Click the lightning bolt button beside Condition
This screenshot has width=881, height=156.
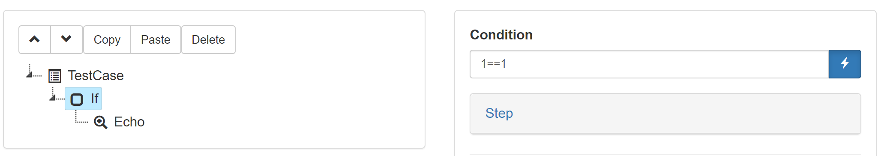[x=845, y=64]
